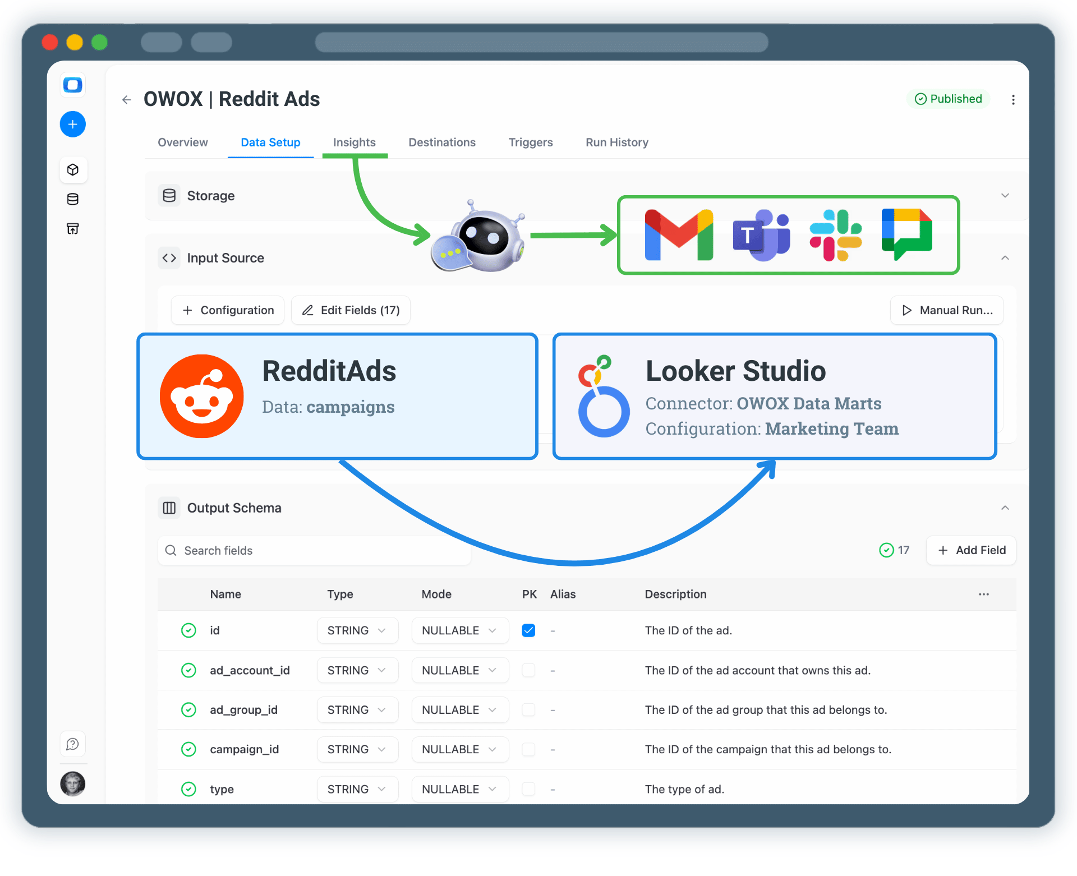The image size is (1077, 876).
Task: Check the PK checkbox for ad_account_id
Action: (x=528, y=670)
